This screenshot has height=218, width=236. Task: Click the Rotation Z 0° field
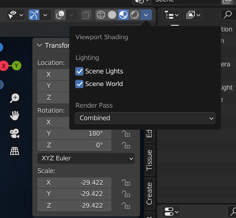pyautogui.click(x=74, y=145)
